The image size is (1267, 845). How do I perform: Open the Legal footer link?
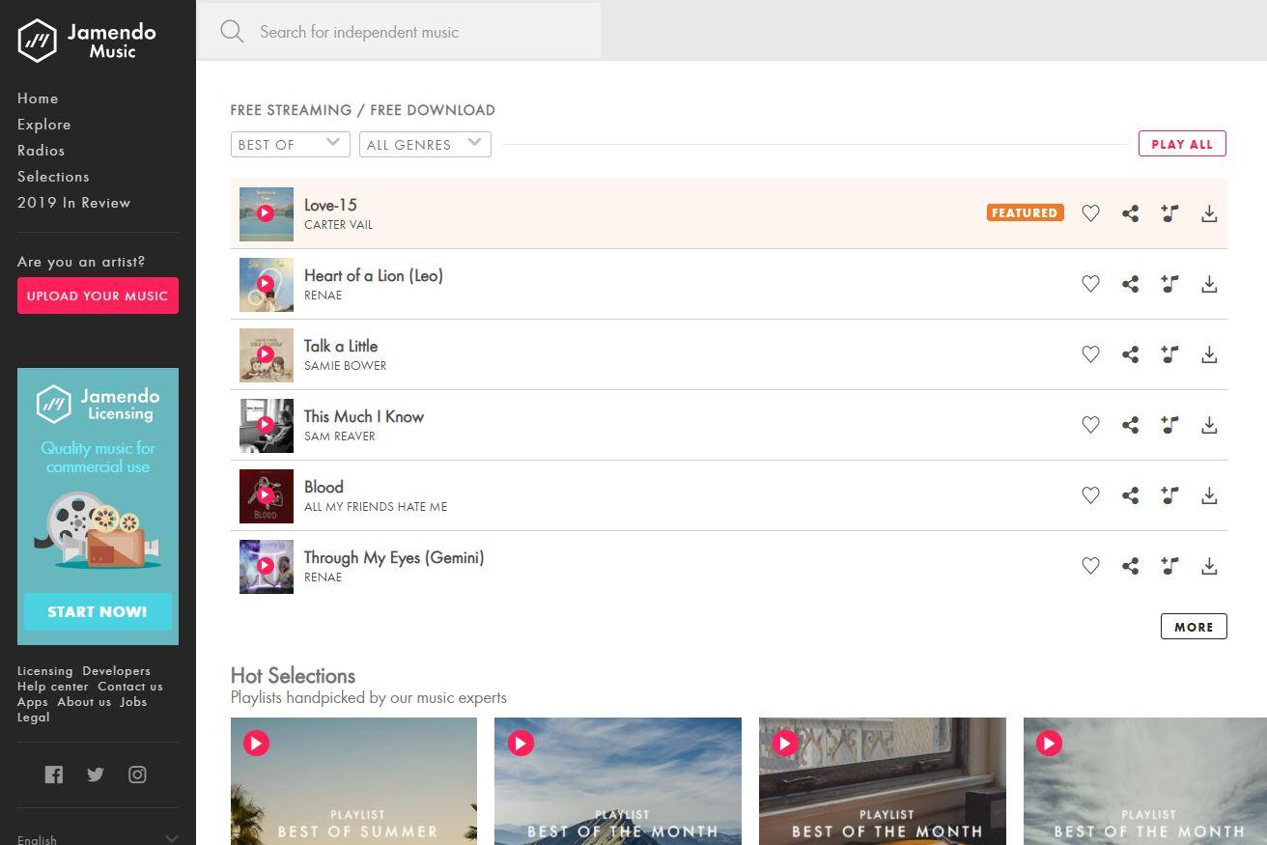[34, 718]
